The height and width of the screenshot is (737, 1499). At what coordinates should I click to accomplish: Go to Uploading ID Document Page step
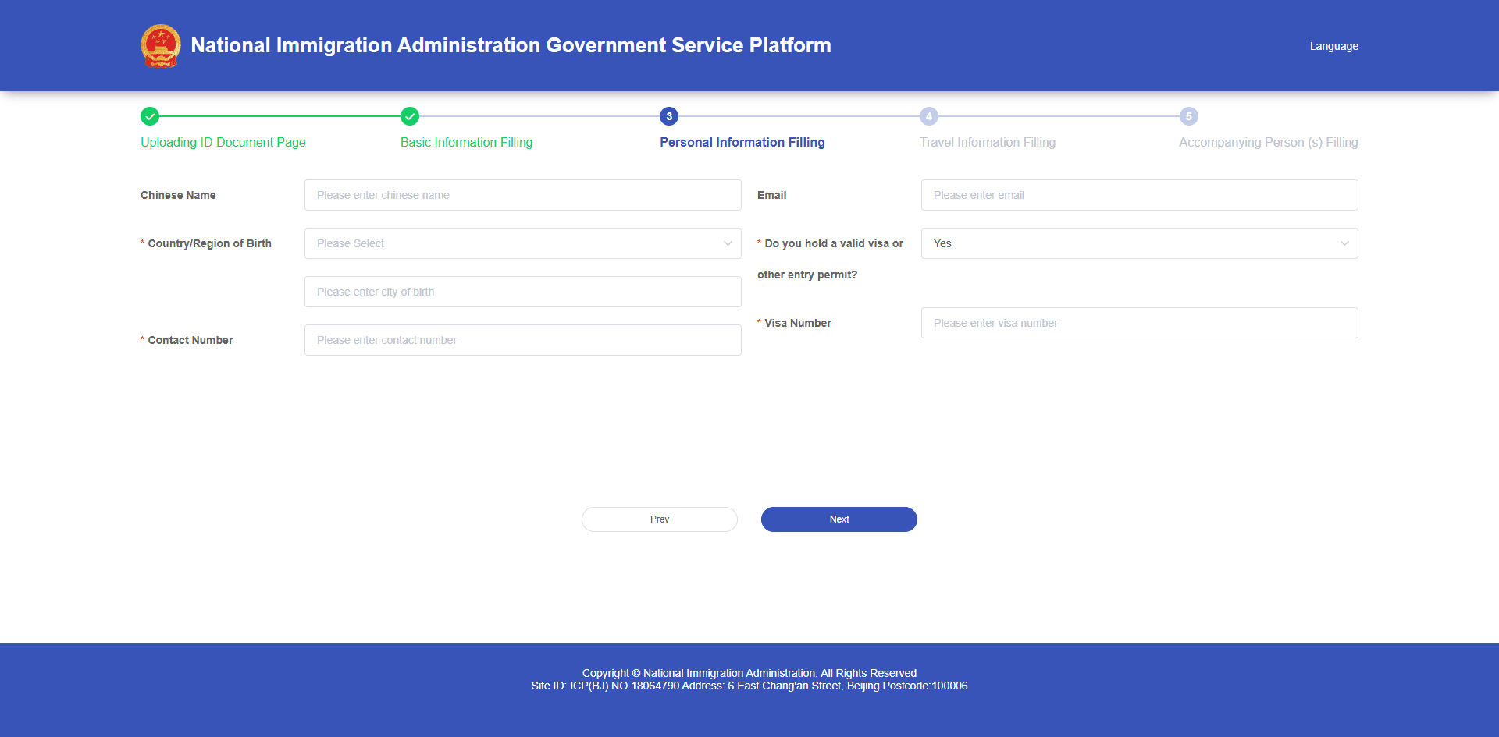point(223,142)
